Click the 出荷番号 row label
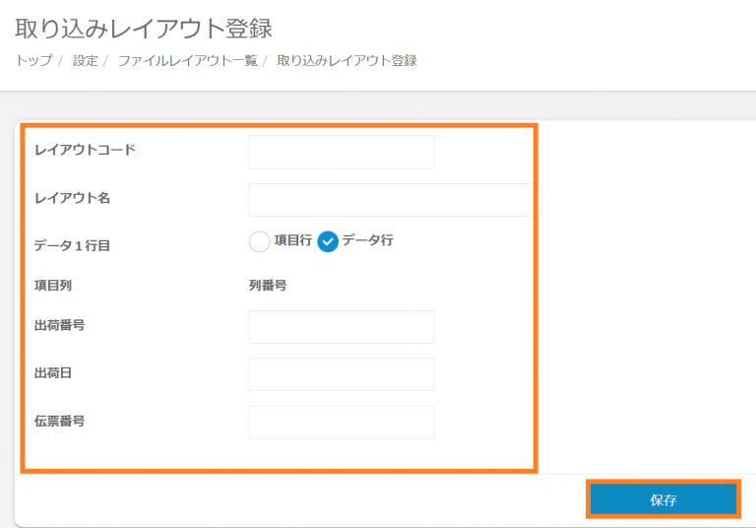The width and height of the screenshot is (756, 528). (59, 324)
